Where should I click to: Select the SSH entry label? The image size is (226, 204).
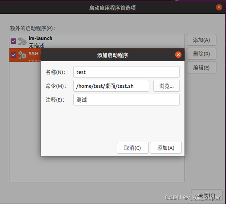pyautogui.click(x=33, y=54)
